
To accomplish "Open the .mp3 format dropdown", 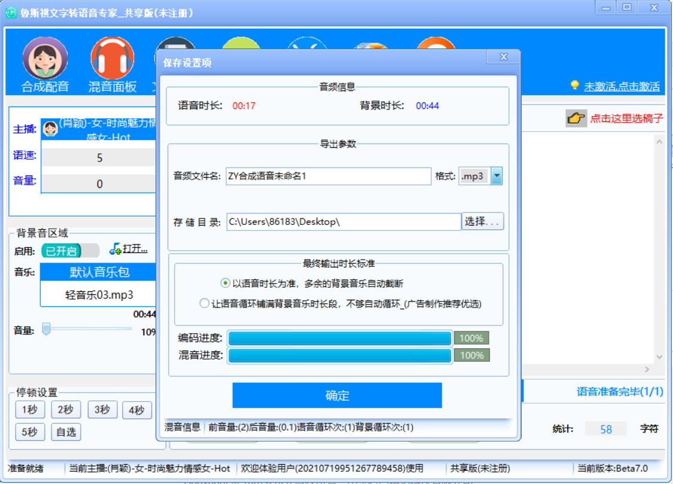I will pos(496,176).
